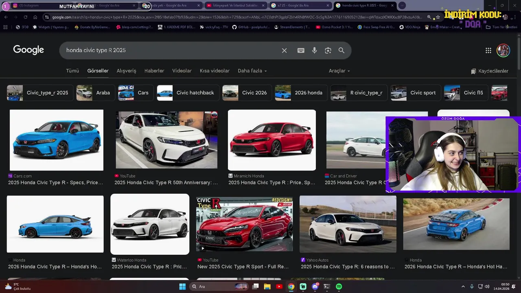The width and height of the screenshot is (521, 293).
Task: Go to the browser home icon
Action: (x=35, y=17)
